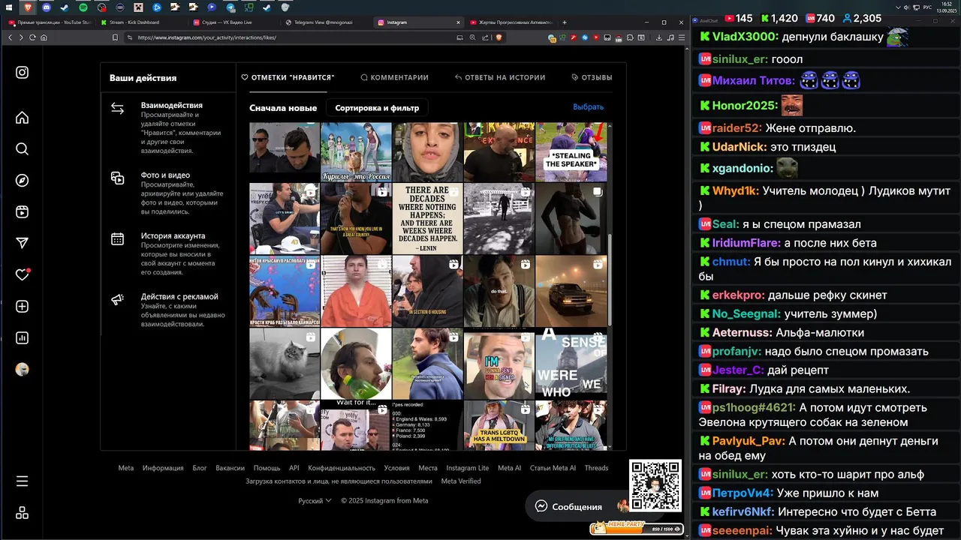Open 'Trans LGBTQ has a meltdown' thumbnail
The image size is (961, 540).
tap(499, 425)
